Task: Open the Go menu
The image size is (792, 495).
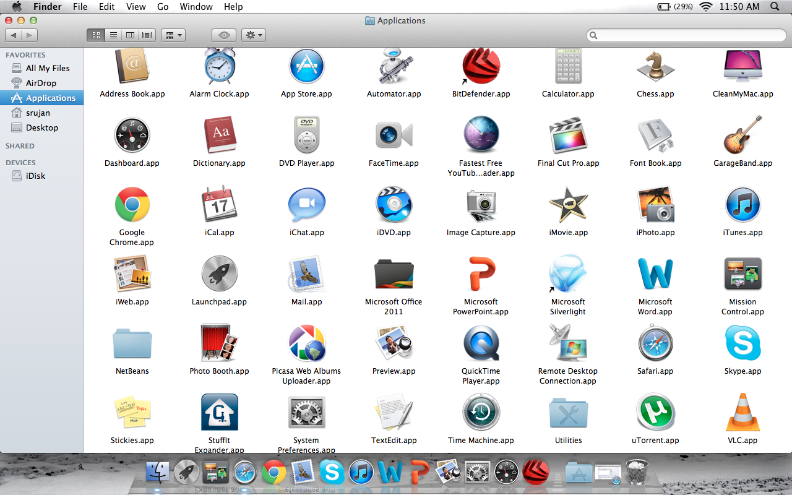Action: click(x=163, y=7)
